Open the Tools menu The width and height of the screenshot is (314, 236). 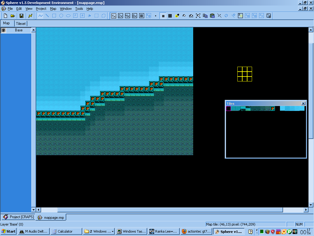tap(79, 9)
